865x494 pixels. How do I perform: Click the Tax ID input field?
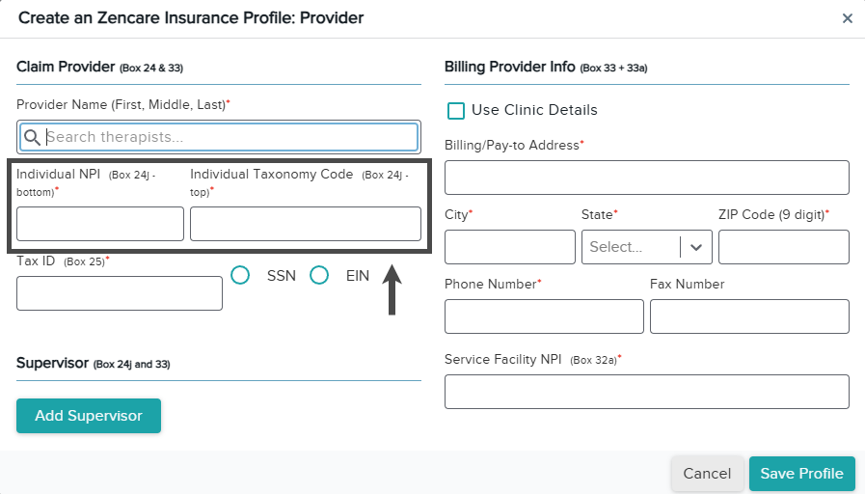120,293
